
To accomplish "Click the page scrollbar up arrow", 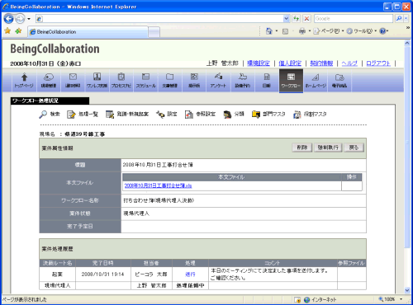I will pos(407,43).
